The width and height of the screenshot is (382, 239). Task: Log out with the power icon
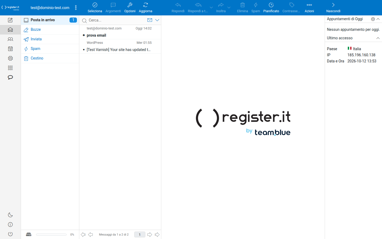[x=10, y=234]
